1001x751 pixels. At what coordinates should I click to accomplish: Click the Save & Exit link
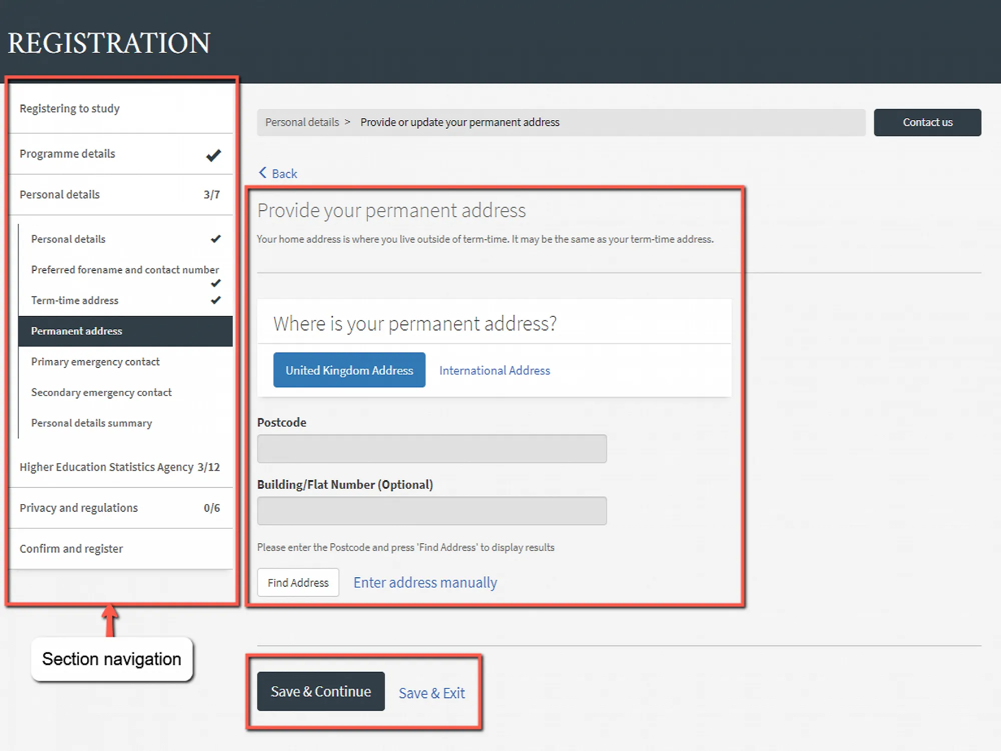[431, 693]
